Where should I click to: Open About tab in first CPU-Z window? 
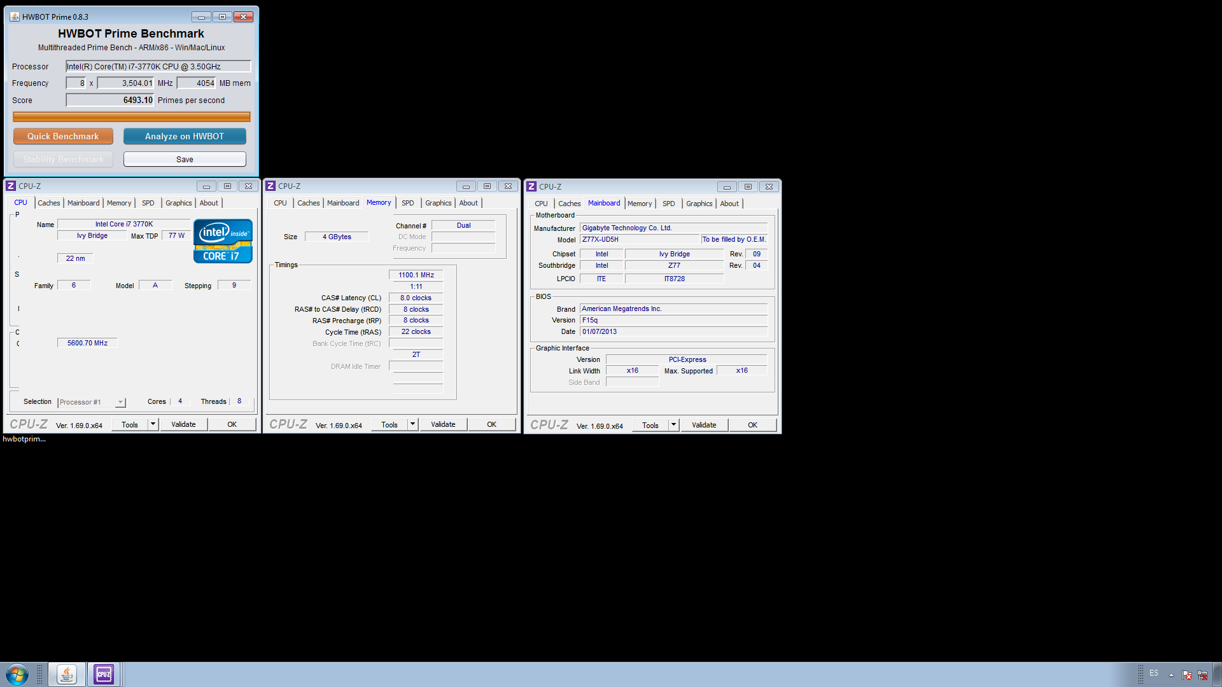[209, 203]
